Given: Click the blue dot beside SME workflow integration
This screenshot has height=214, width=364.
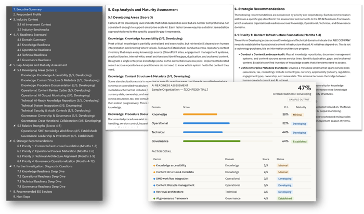Looking at the screenshot, I should click(155, 178).
